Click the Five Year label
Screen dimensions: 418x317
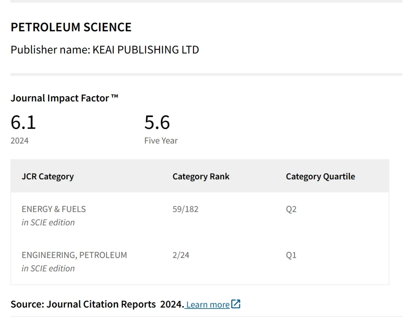click(x=161, y=140)
